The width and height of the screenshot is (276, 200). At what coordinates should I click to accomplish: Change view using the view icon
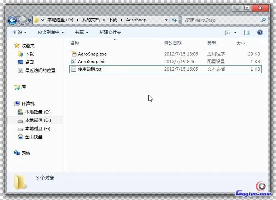coord(227,32)
